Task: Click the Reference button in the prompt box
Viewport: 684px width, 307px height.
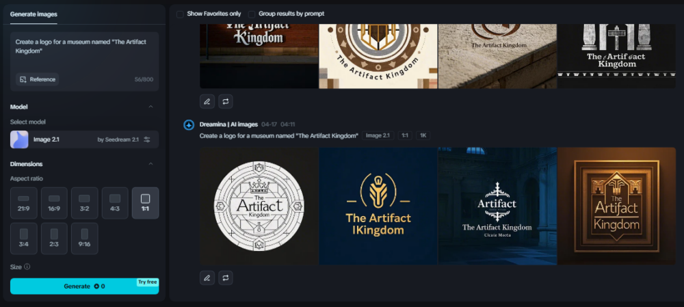Action: pos(38,79)
